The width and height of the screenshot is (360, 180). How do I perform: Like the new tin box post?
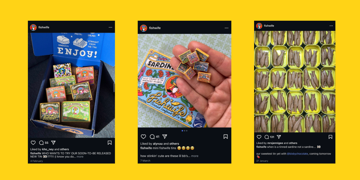pyautogui.click(x=33, y=143)
